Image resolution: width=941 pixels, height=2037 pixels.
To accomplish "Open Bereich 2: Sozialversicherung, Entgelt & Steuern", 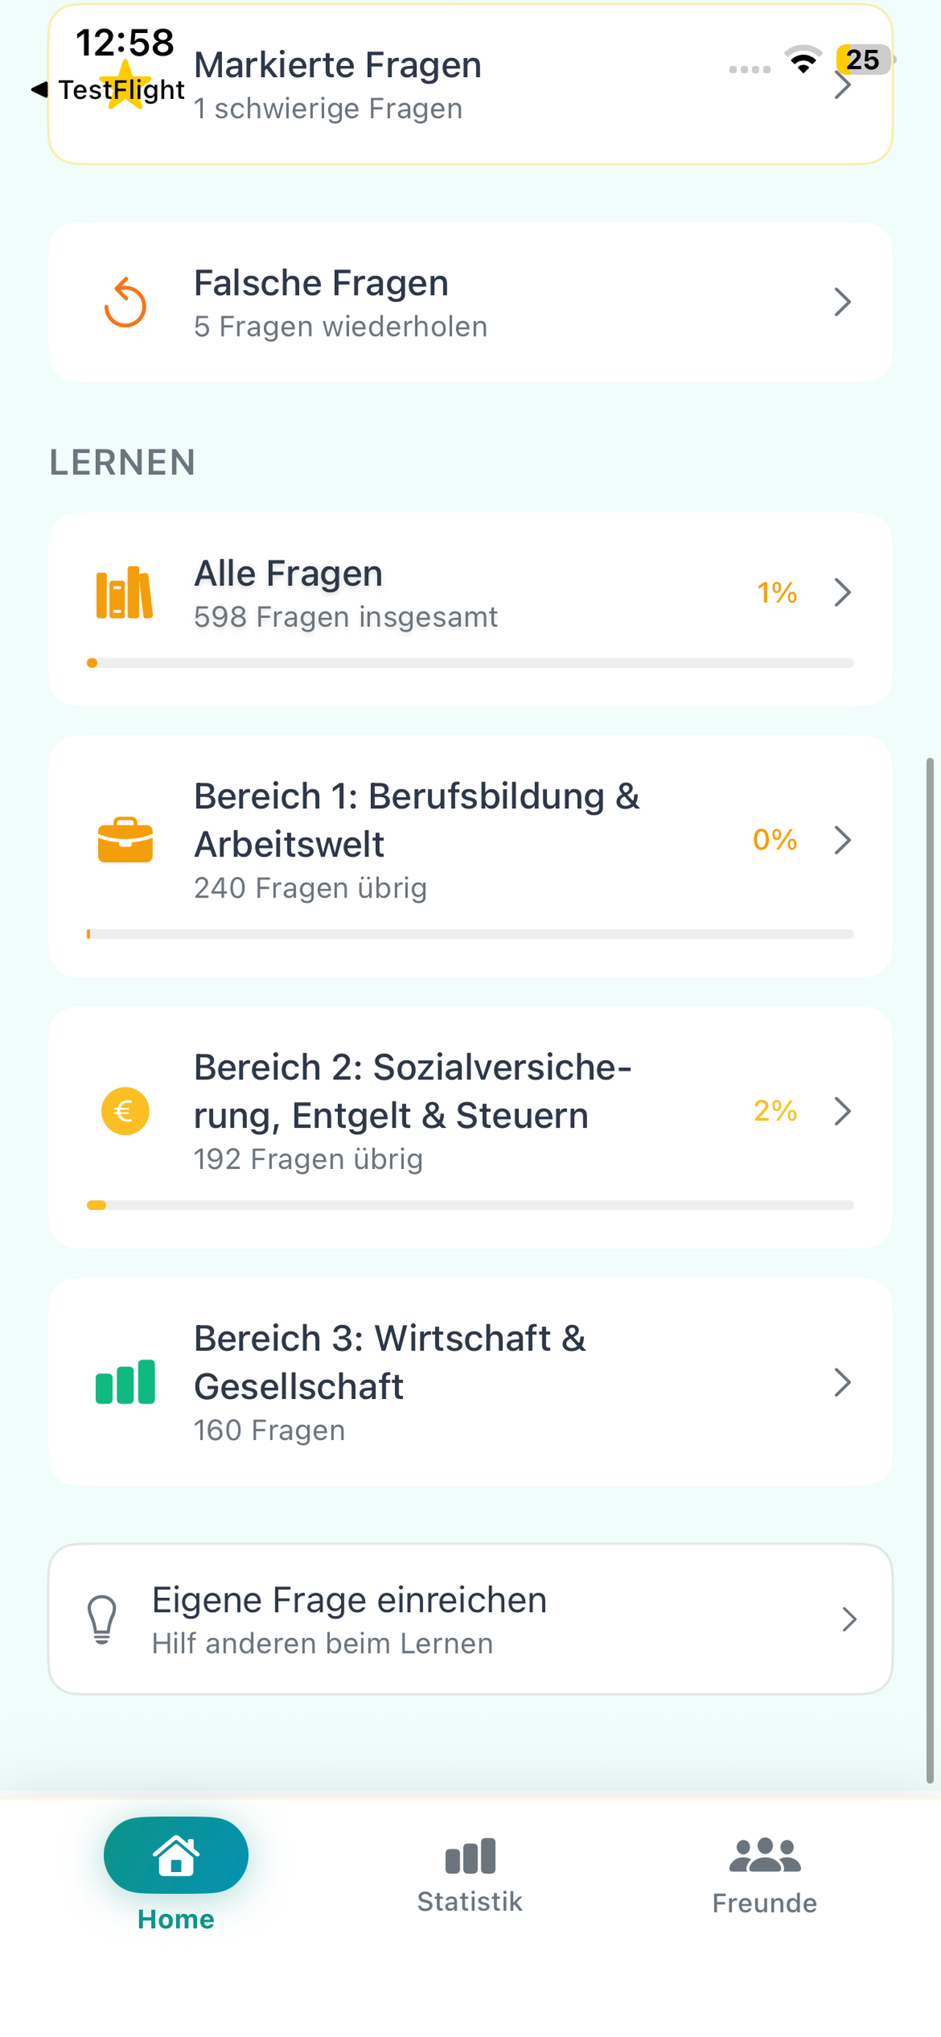I will pyautogui.click(x=470, y=1128).
